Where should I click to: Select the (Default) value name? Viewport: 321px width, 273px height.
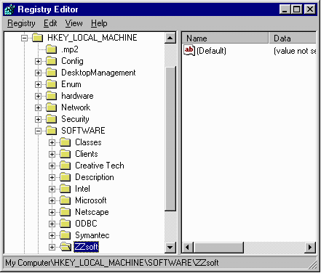(211, 51)
